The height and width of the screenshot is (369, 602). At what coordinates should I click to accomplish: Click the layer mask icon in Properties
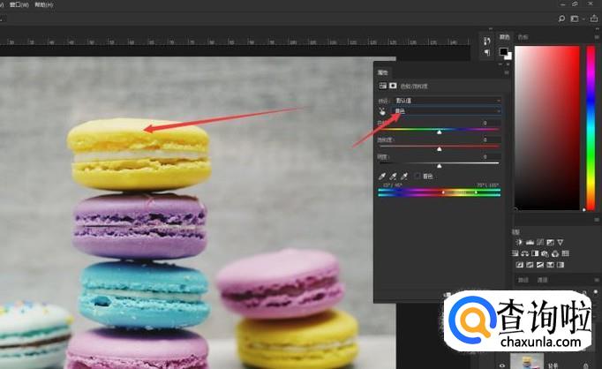pos(393,86)
